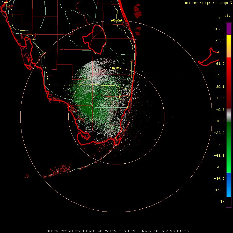Click the 45.6 velocity value
Viewport: 233px width, 233px height.
(x=220, y=75)
